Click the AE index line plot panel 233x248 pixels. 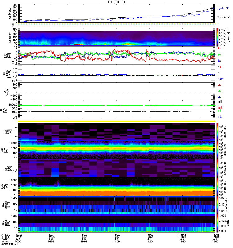click(x=116, y=13)
